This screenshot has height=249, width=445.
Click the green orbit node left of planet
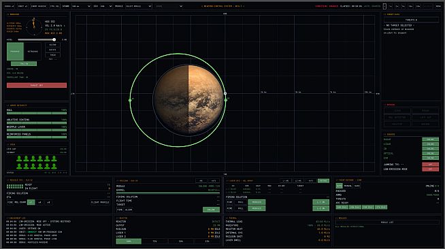pos(130,100)
